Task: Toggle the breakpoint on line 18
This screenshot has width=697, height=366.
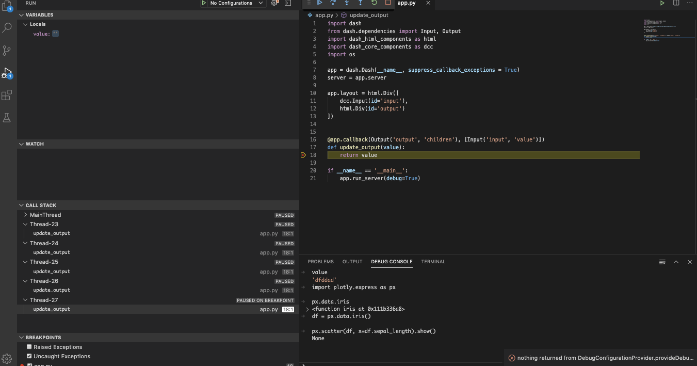Action: click(x=303, y=155)
